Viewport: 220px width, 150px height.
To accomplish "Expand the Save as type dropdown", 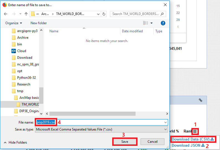I will pyautogui.click(x=166, y=129).
